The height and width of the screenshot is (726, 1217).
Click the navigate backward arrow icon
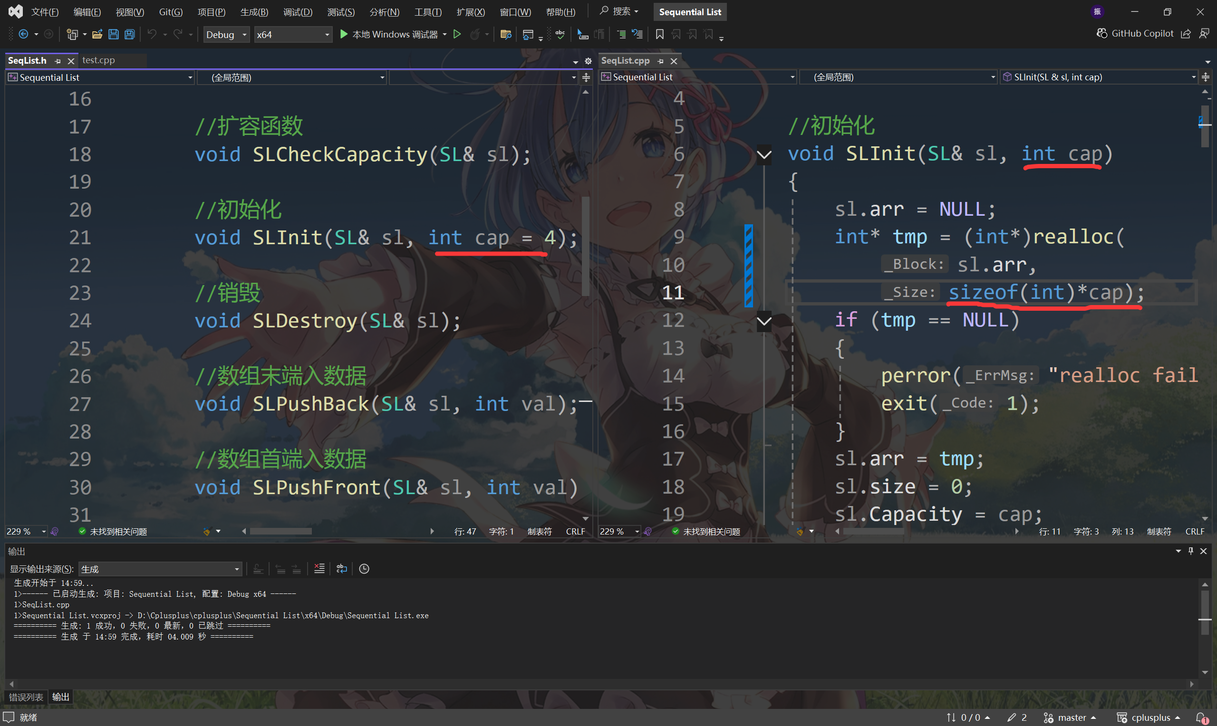coord(23,34)
